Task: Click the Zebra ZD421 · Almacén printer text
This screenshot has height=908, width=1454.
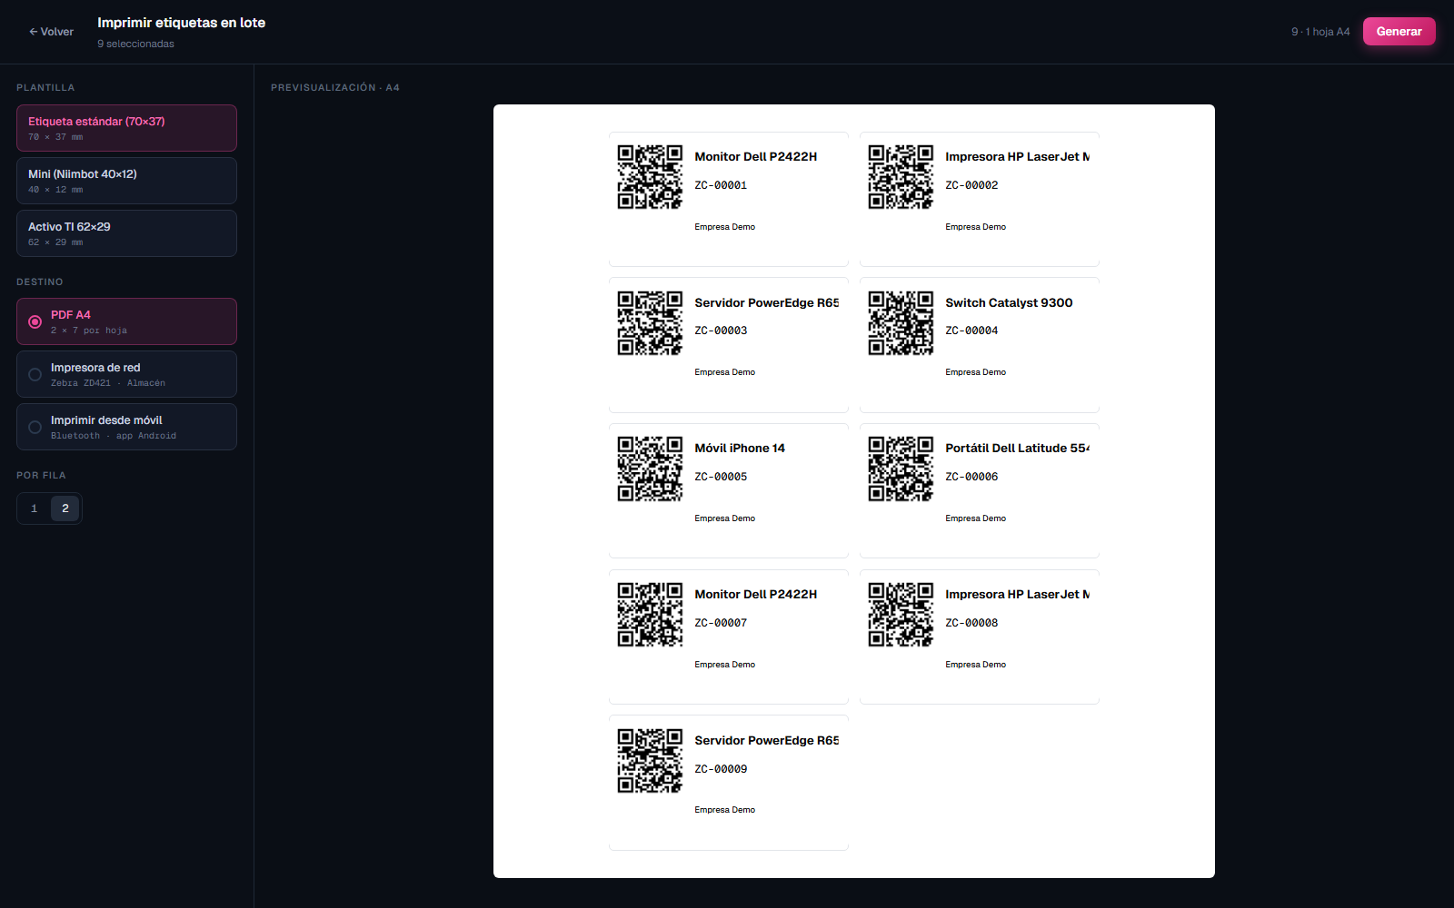Action: tap(108, 383)
